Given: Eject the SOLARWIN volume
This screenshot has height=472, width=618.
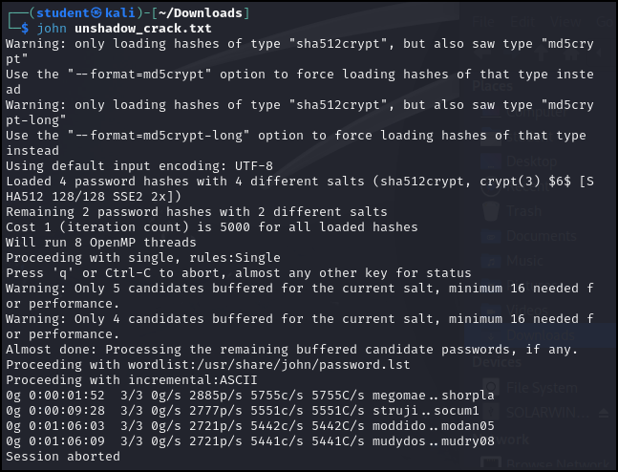Looking at the screenshot, I should click(x=604, y=413).
